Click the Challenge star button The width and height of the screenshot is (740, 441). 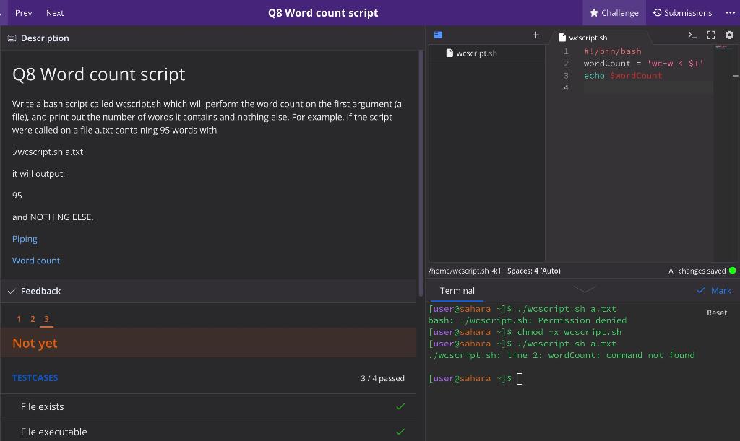click(614, 12)
